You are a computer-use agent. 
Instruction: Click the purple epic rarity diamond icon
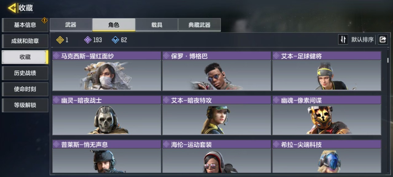pos(88,40)
